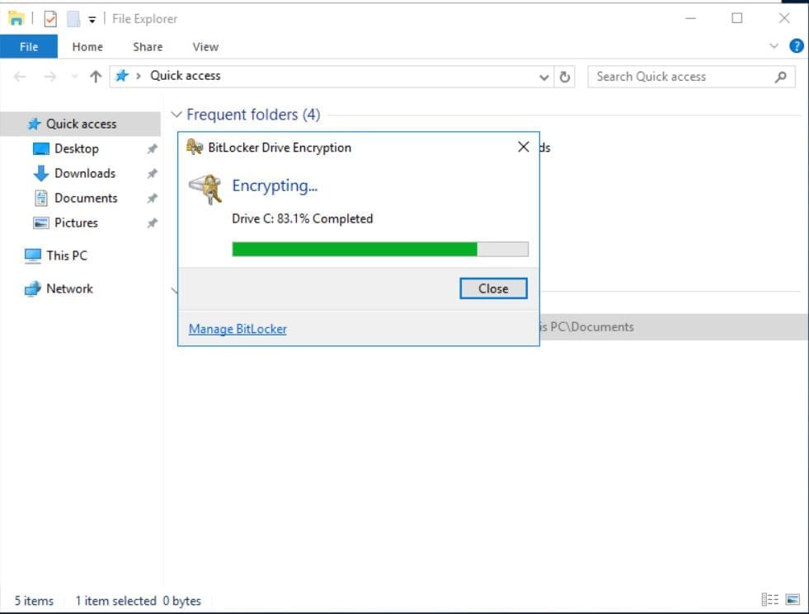Open This PC in the navigation pane
The image size is (809, 614).
click(66, 255)
